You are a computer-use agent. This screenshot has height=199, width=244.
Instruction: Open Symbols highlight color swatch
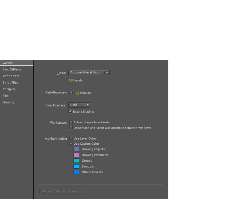(x=76, y=166)
